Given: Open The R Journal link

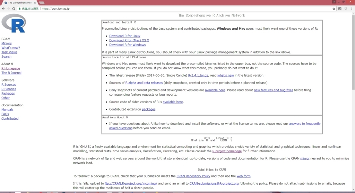Looking at the screenshot, I should coord(11,73).
